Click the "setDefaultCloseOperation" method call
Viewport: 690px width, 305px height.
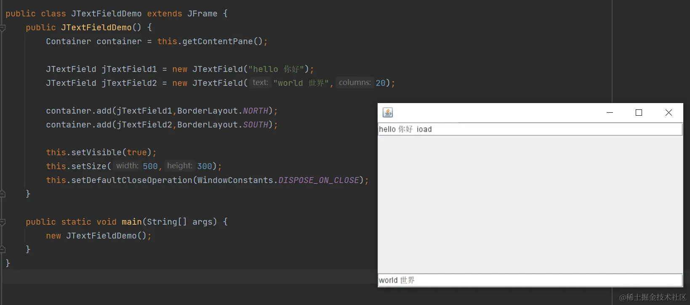[x=132, y=180]
